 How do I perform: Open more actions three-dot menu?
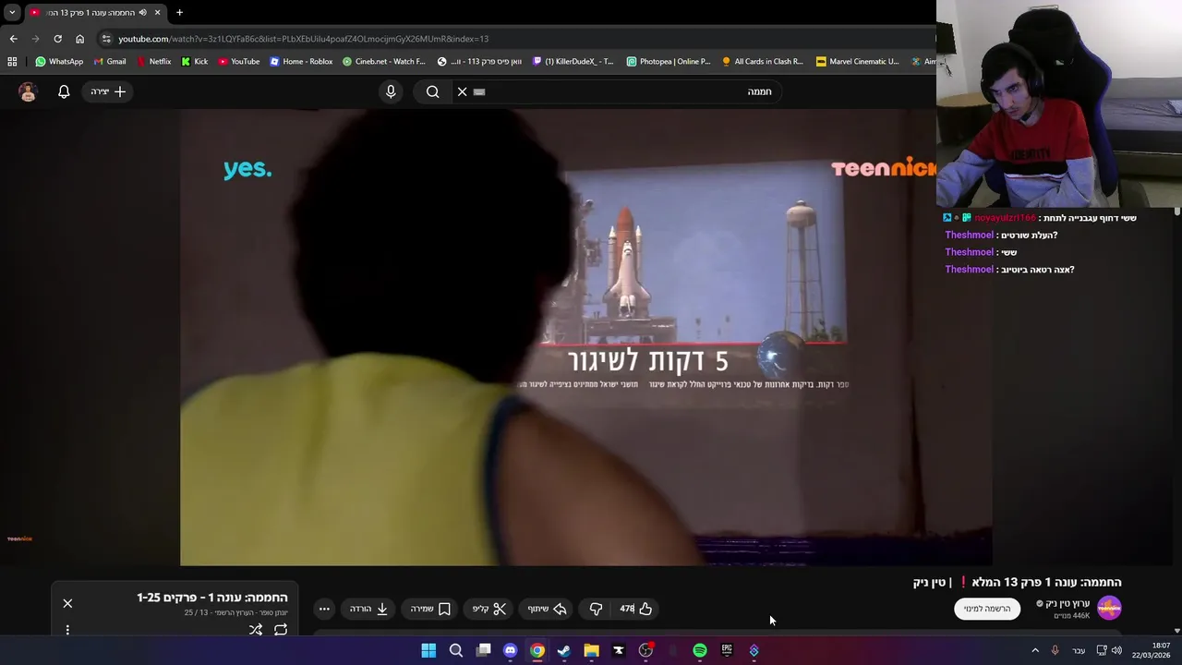point(324,609)
